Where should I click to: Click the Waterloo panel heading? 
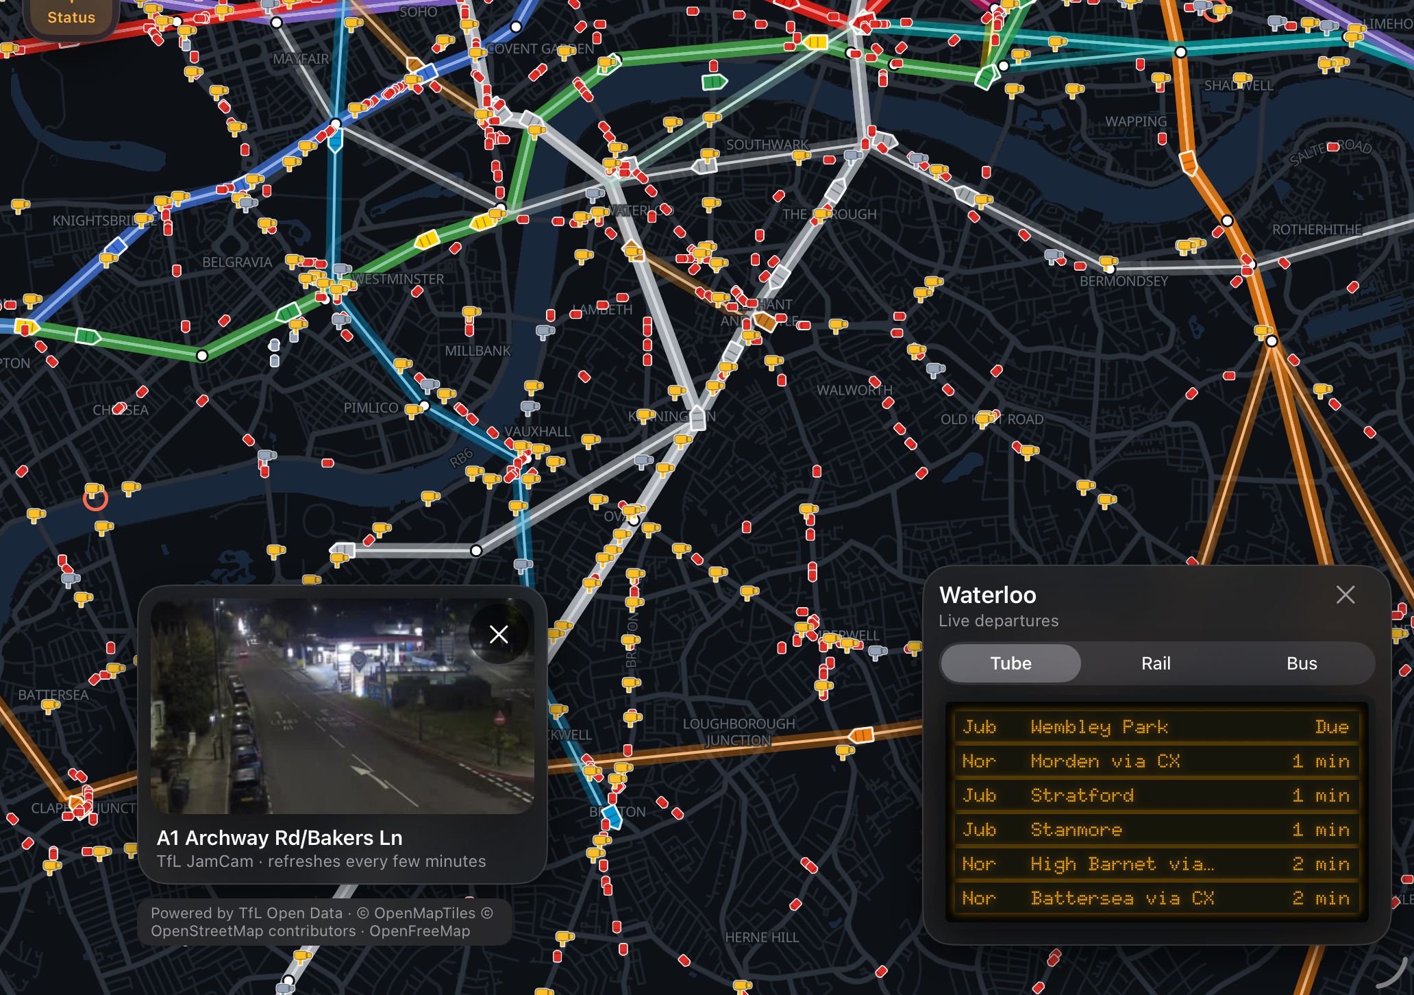[x=987, y=595]
